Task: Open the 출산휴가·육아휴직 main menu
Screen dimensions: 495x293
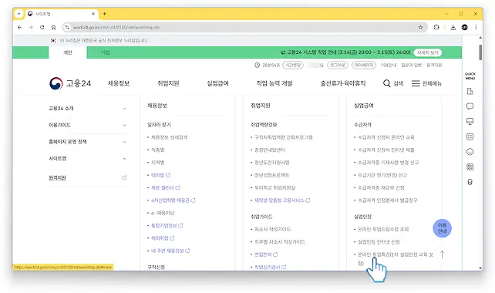Action: [x=343, y=83]
